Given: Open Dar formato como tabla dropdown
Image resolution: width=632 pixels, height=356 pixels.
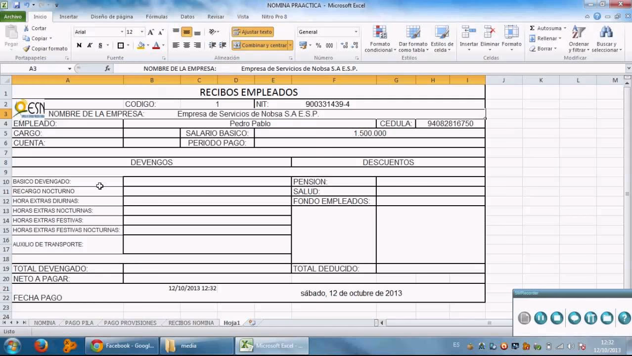Looking at the screenshot, I should pos(413,39).
